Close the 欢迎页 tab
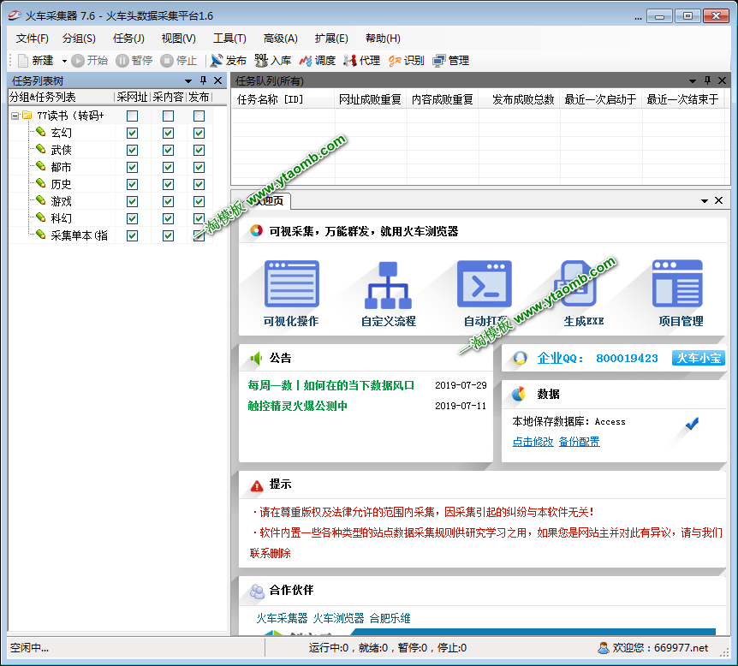Image resolution: width=738 pixels, height=666 pixels. pos(718,200)
